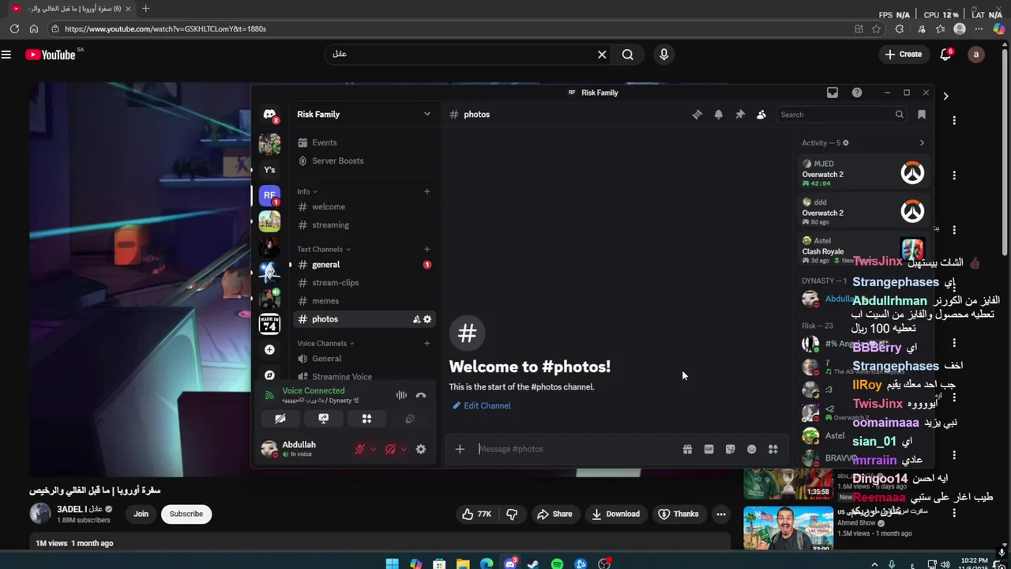Open apps launcher in message bar
This screenshot has height=569, width=1011.
pyautogui.click(x=773, y=449)
